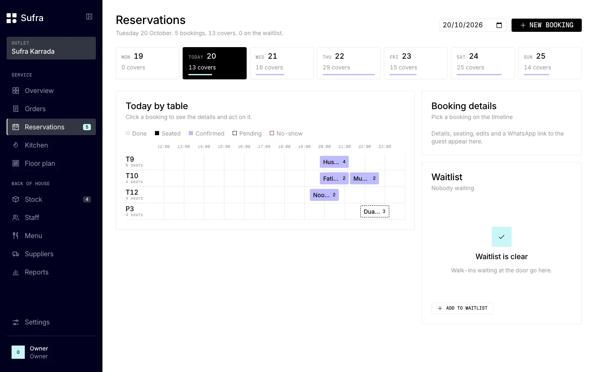Click the Owner avatar badge

pos(18,352)
